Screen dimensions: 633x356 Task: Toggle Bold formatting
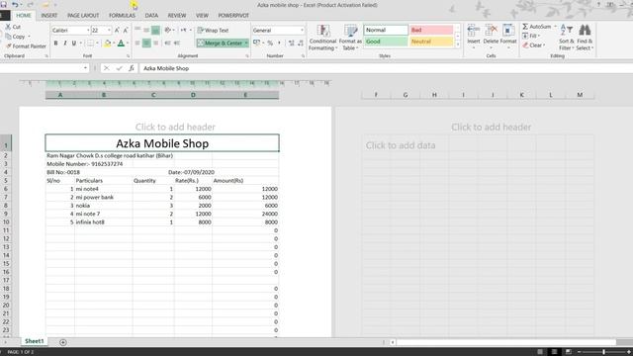55,43
